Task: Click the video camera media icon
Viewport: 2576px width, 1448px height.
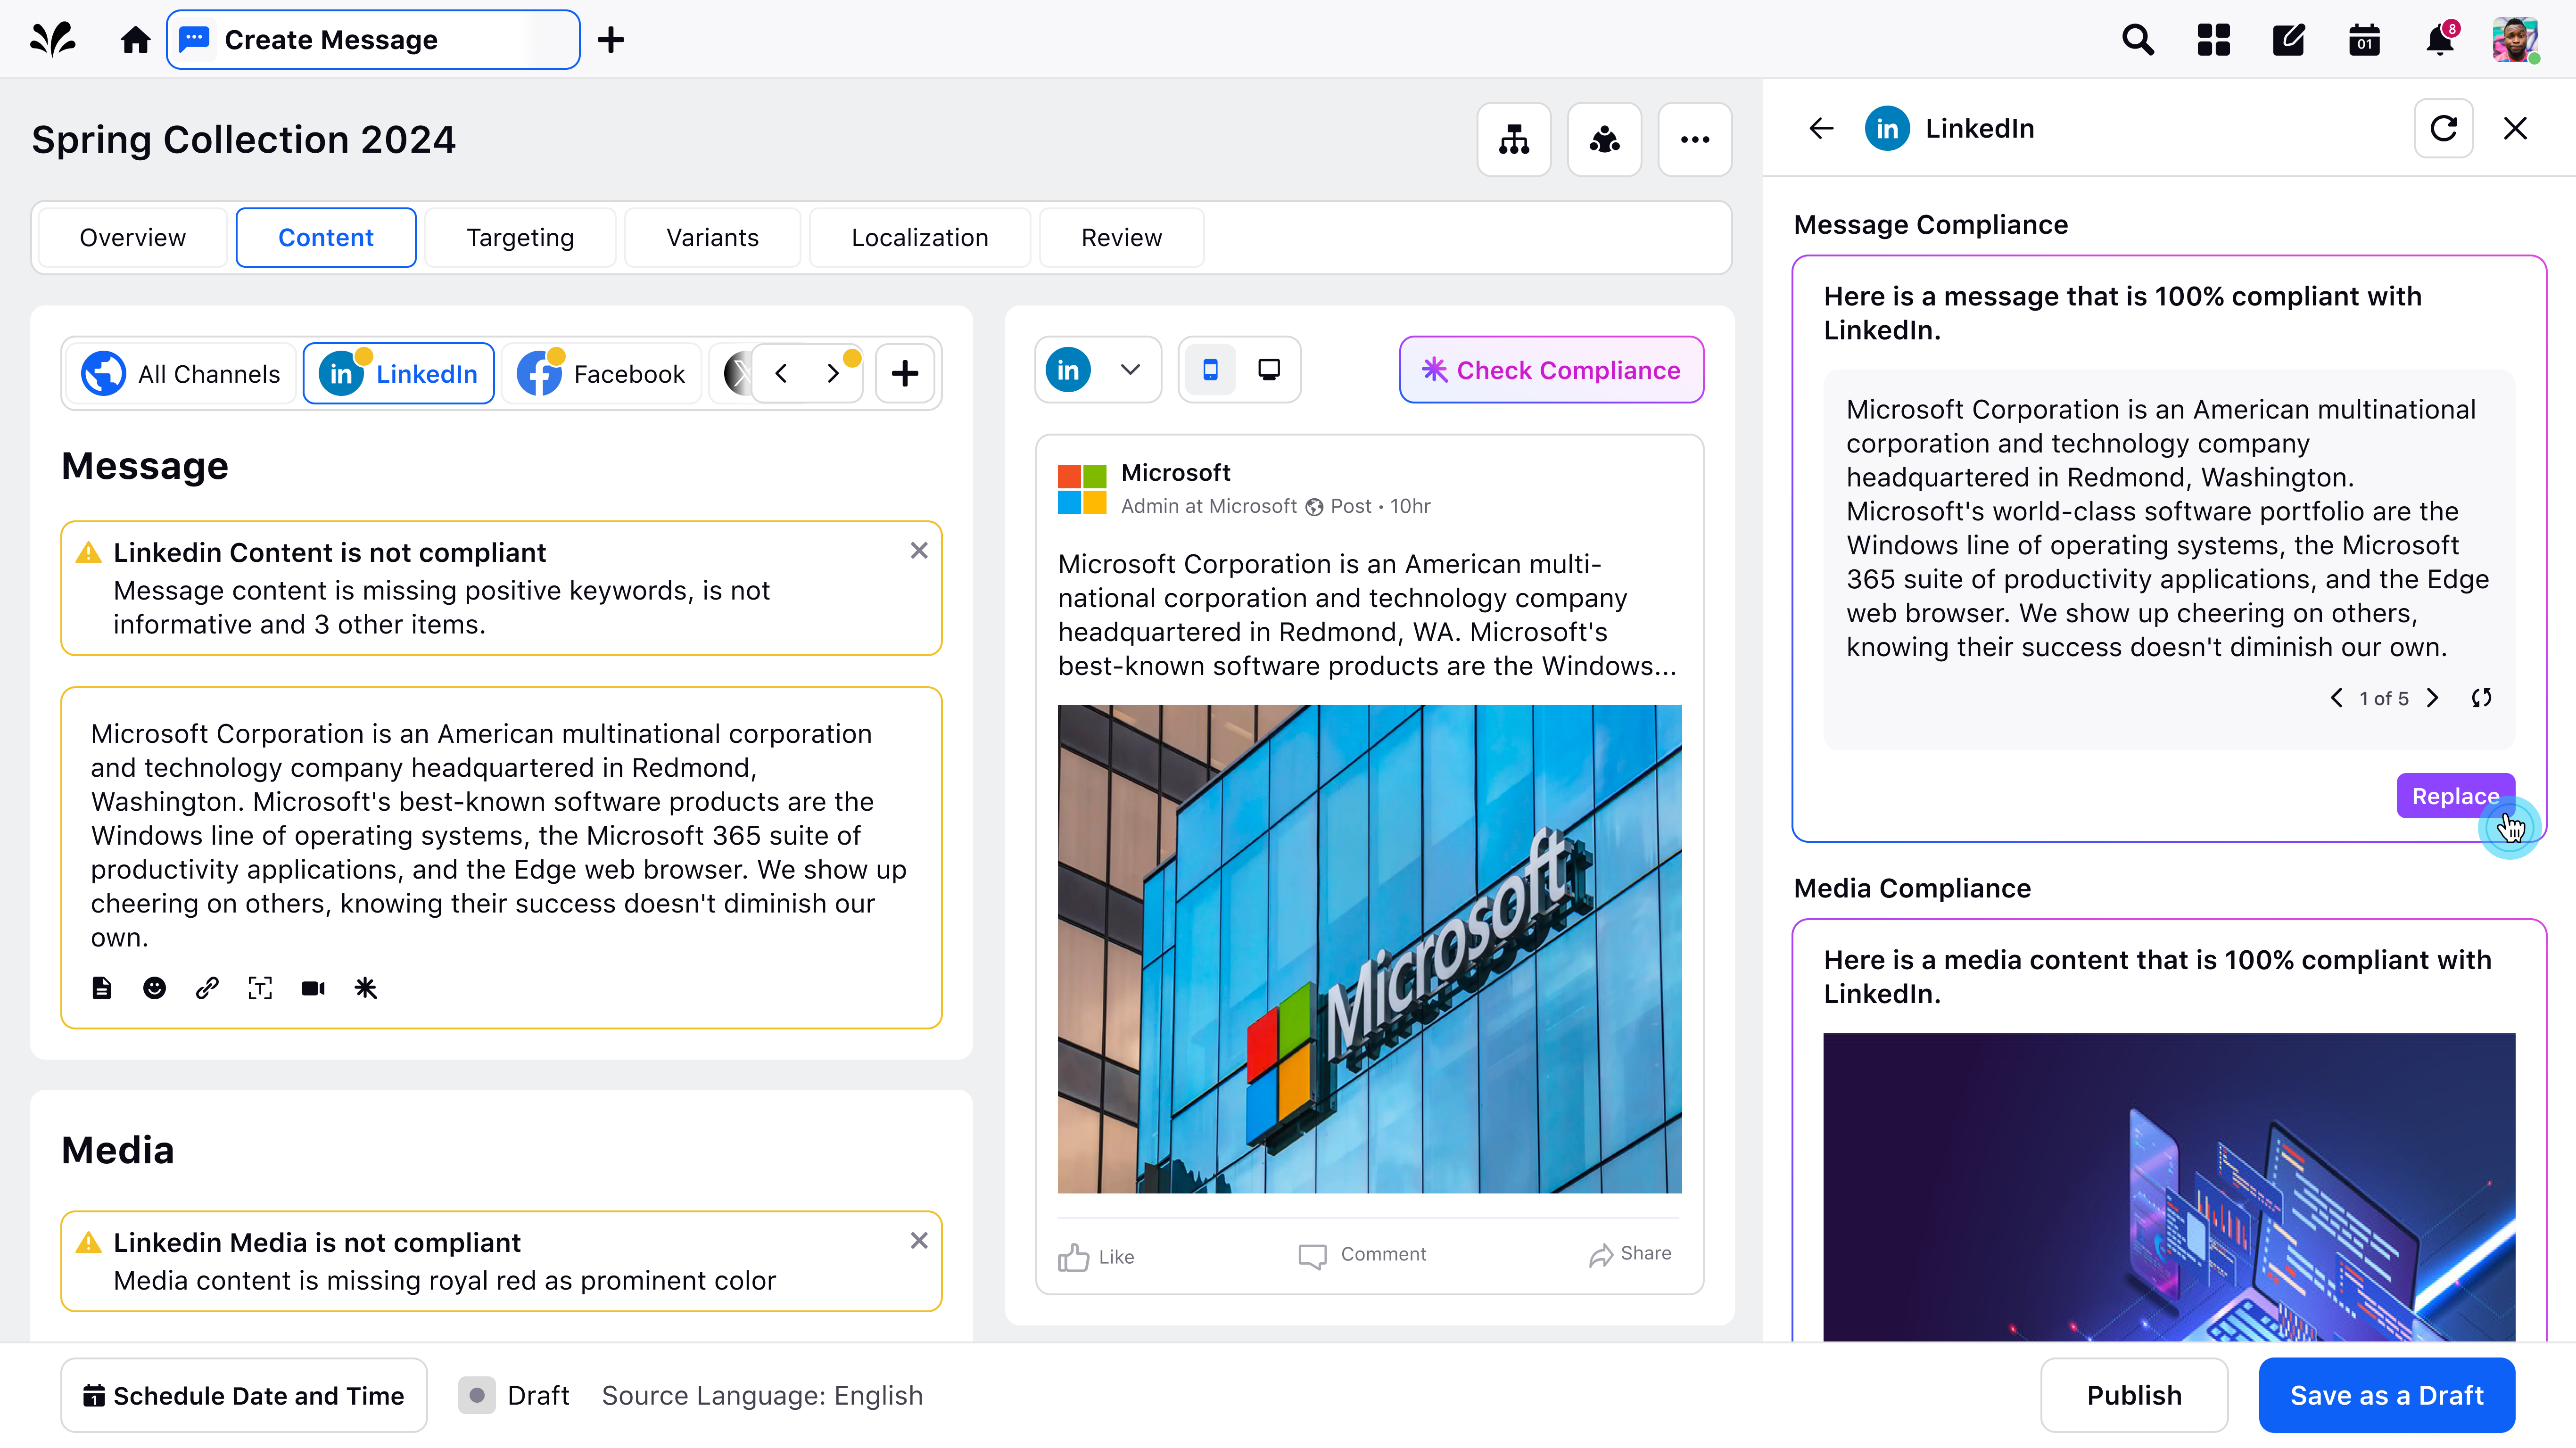Action: [x=313, y=988]
